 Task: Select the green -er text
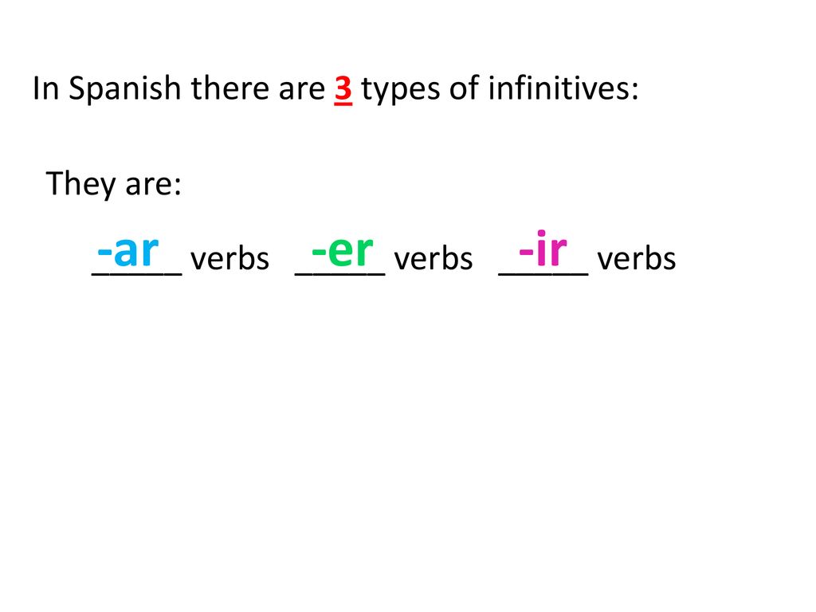pyautogui.click(x=343, y=251)
